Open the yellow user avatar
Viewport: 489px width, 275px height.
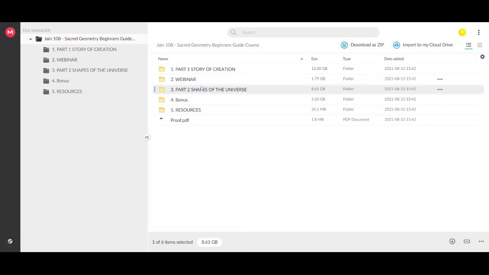click(x=462, y=32)
